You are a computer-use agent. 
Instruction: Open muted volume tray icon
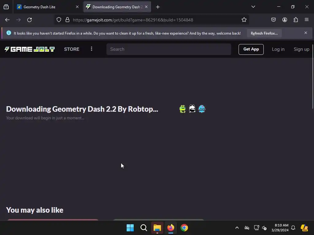[x=264, y=228]
